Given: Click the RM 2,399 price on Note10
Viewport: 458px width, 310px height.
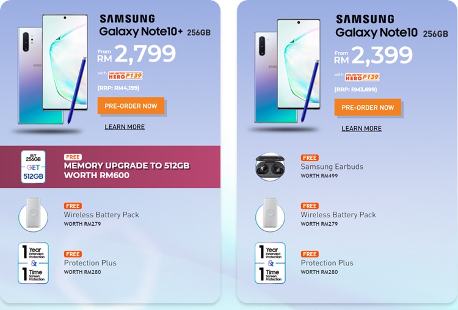Looking at the screenshot, I should tap(374, 55).
